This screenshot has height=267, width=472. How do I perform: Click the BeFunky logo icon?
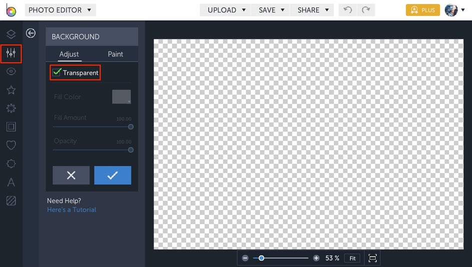click(11, 10)
